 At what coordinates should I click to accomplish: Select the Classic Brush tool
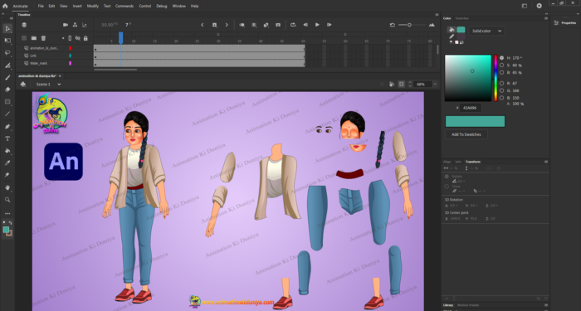click(x=7, y=77)
